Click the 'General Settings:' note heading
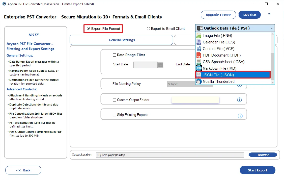This screenshot has width=284, height=180. [20, 56]
